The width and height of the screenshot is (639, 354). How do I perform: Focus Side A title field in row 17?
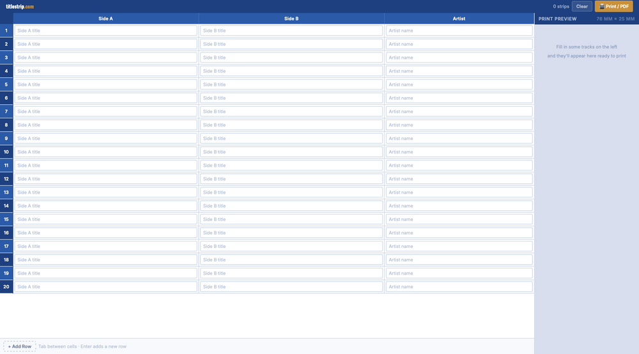105,245
